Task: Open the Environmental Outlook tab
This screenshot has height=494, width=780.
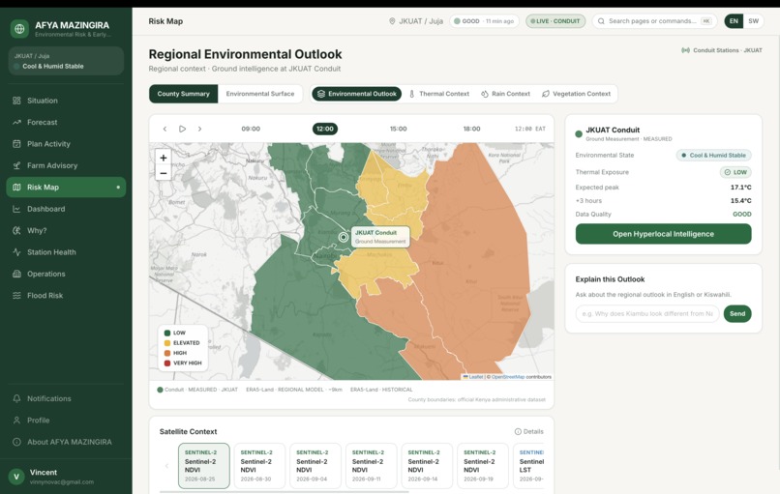Action: pos(357,94)
